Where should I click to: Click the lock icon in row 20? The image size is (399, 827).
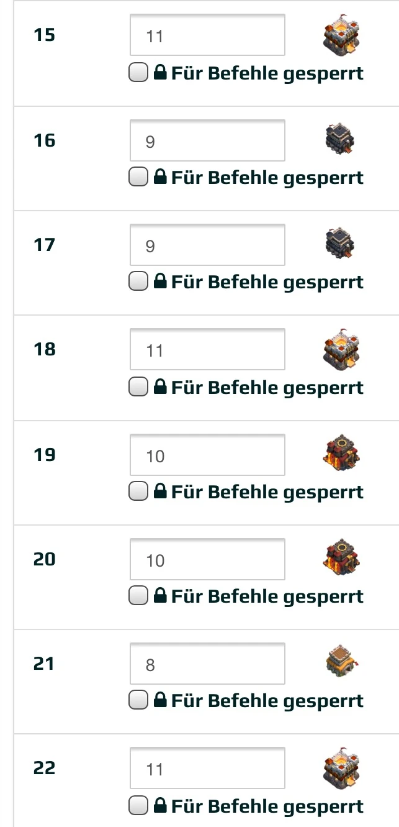pos(160,597)
